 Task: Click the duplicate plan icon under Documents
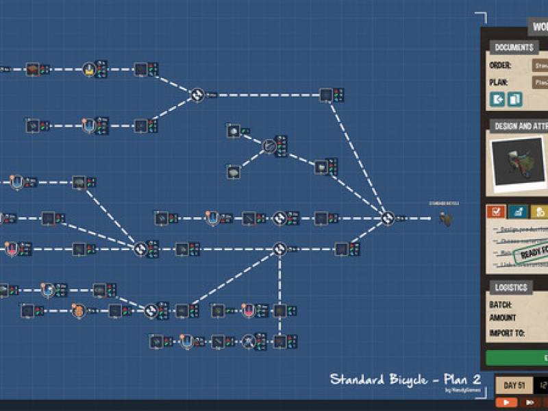click(x=514, y=99)
